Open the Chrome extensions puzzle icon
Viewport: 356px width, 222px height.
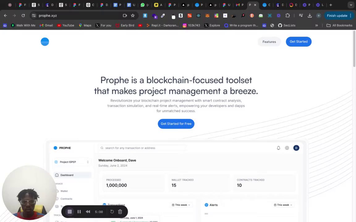click(x=288, y=16)
